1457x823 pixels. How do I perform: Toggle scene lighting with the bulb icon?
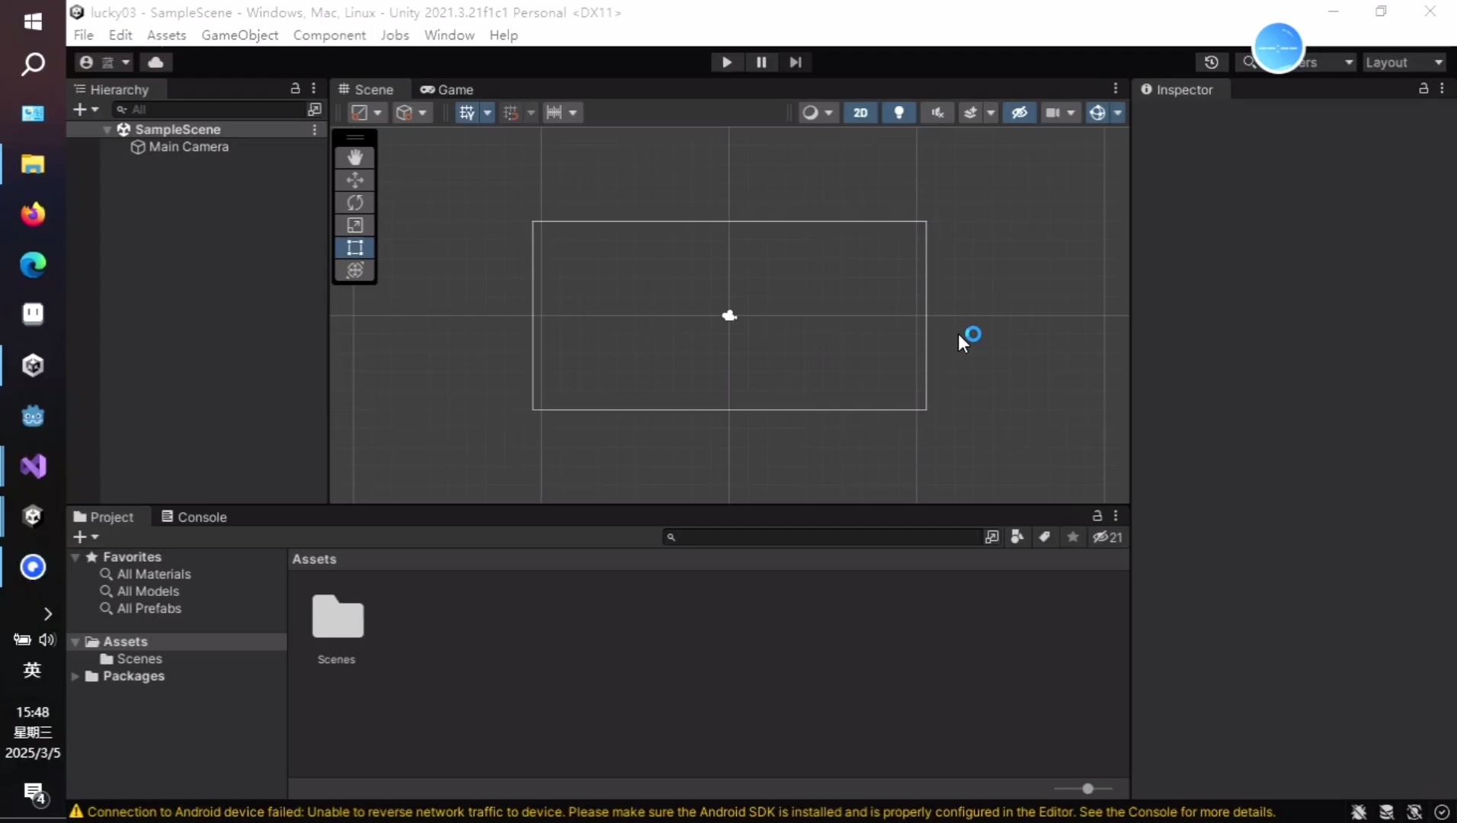click(899, 112)
